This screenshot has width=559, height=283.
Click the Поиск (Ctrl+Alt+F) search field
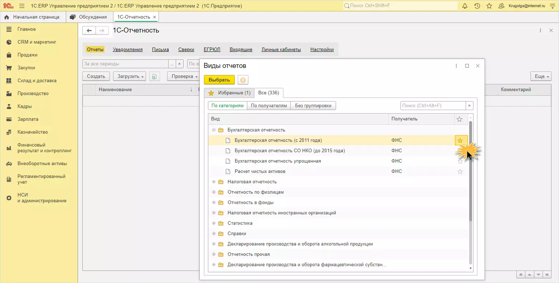[x=433, y=106]
